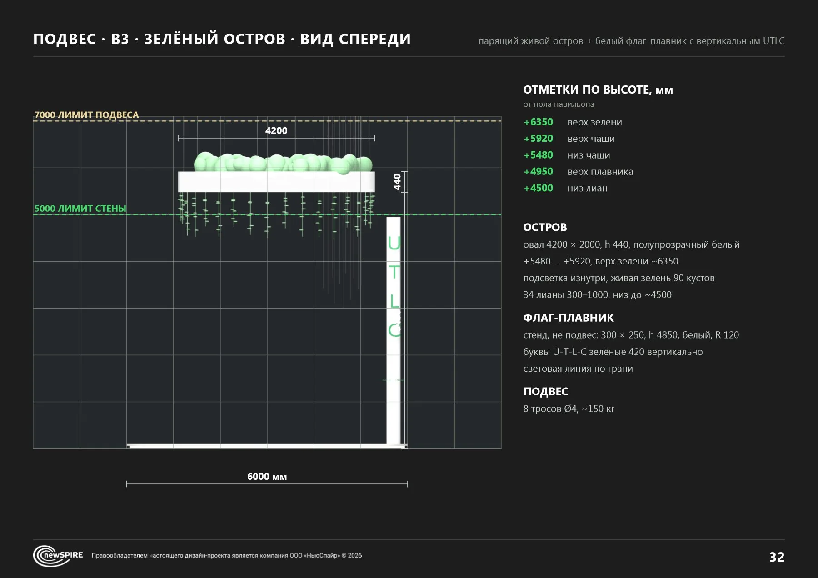This screenshot has width=818, height=578.
Task: Click the copyright notice in the footer
Action: point(227,555)
